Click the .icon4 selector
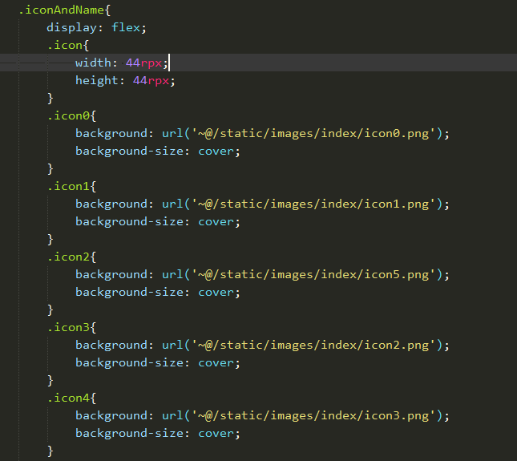The height and width of the screenshot is (461, 517). 68,398
